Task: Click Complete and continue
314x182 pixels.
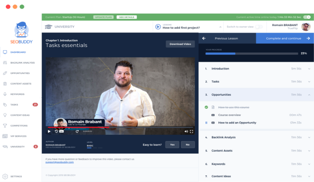Action: (x=285, y=38)
